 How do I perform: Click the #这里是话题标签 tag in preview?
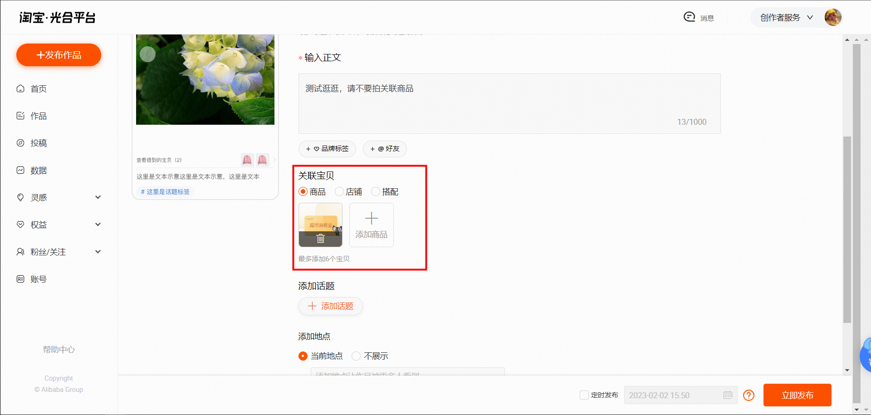click(x=165, y=192)
